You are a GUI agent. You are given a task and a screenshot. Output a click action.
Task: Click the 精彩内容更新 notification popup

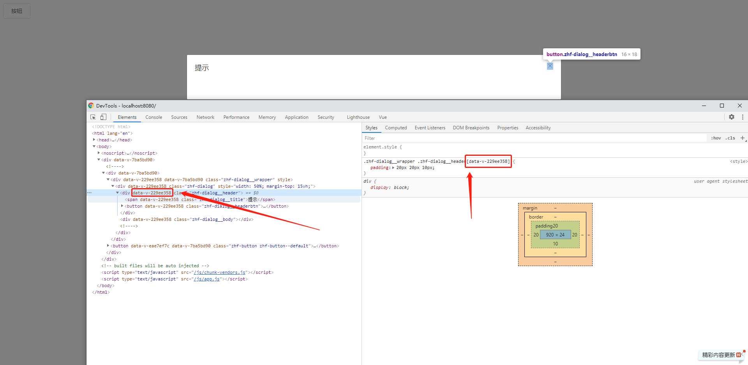(x=722, y=355)
